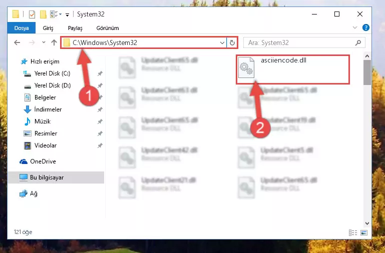Image resolution: width=385 pixels, height=253 pixels.
Task: Expand the ribbon with chevron arrow
Action: coord(355,27)
